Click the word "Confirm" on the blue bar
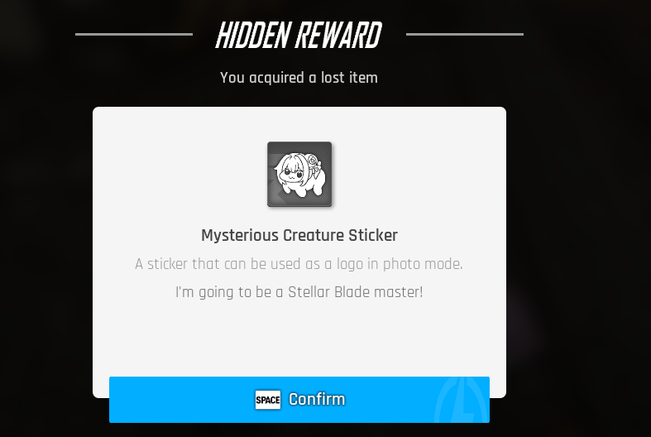The height and width of the screenshot is (437, 651). point(317,399)
